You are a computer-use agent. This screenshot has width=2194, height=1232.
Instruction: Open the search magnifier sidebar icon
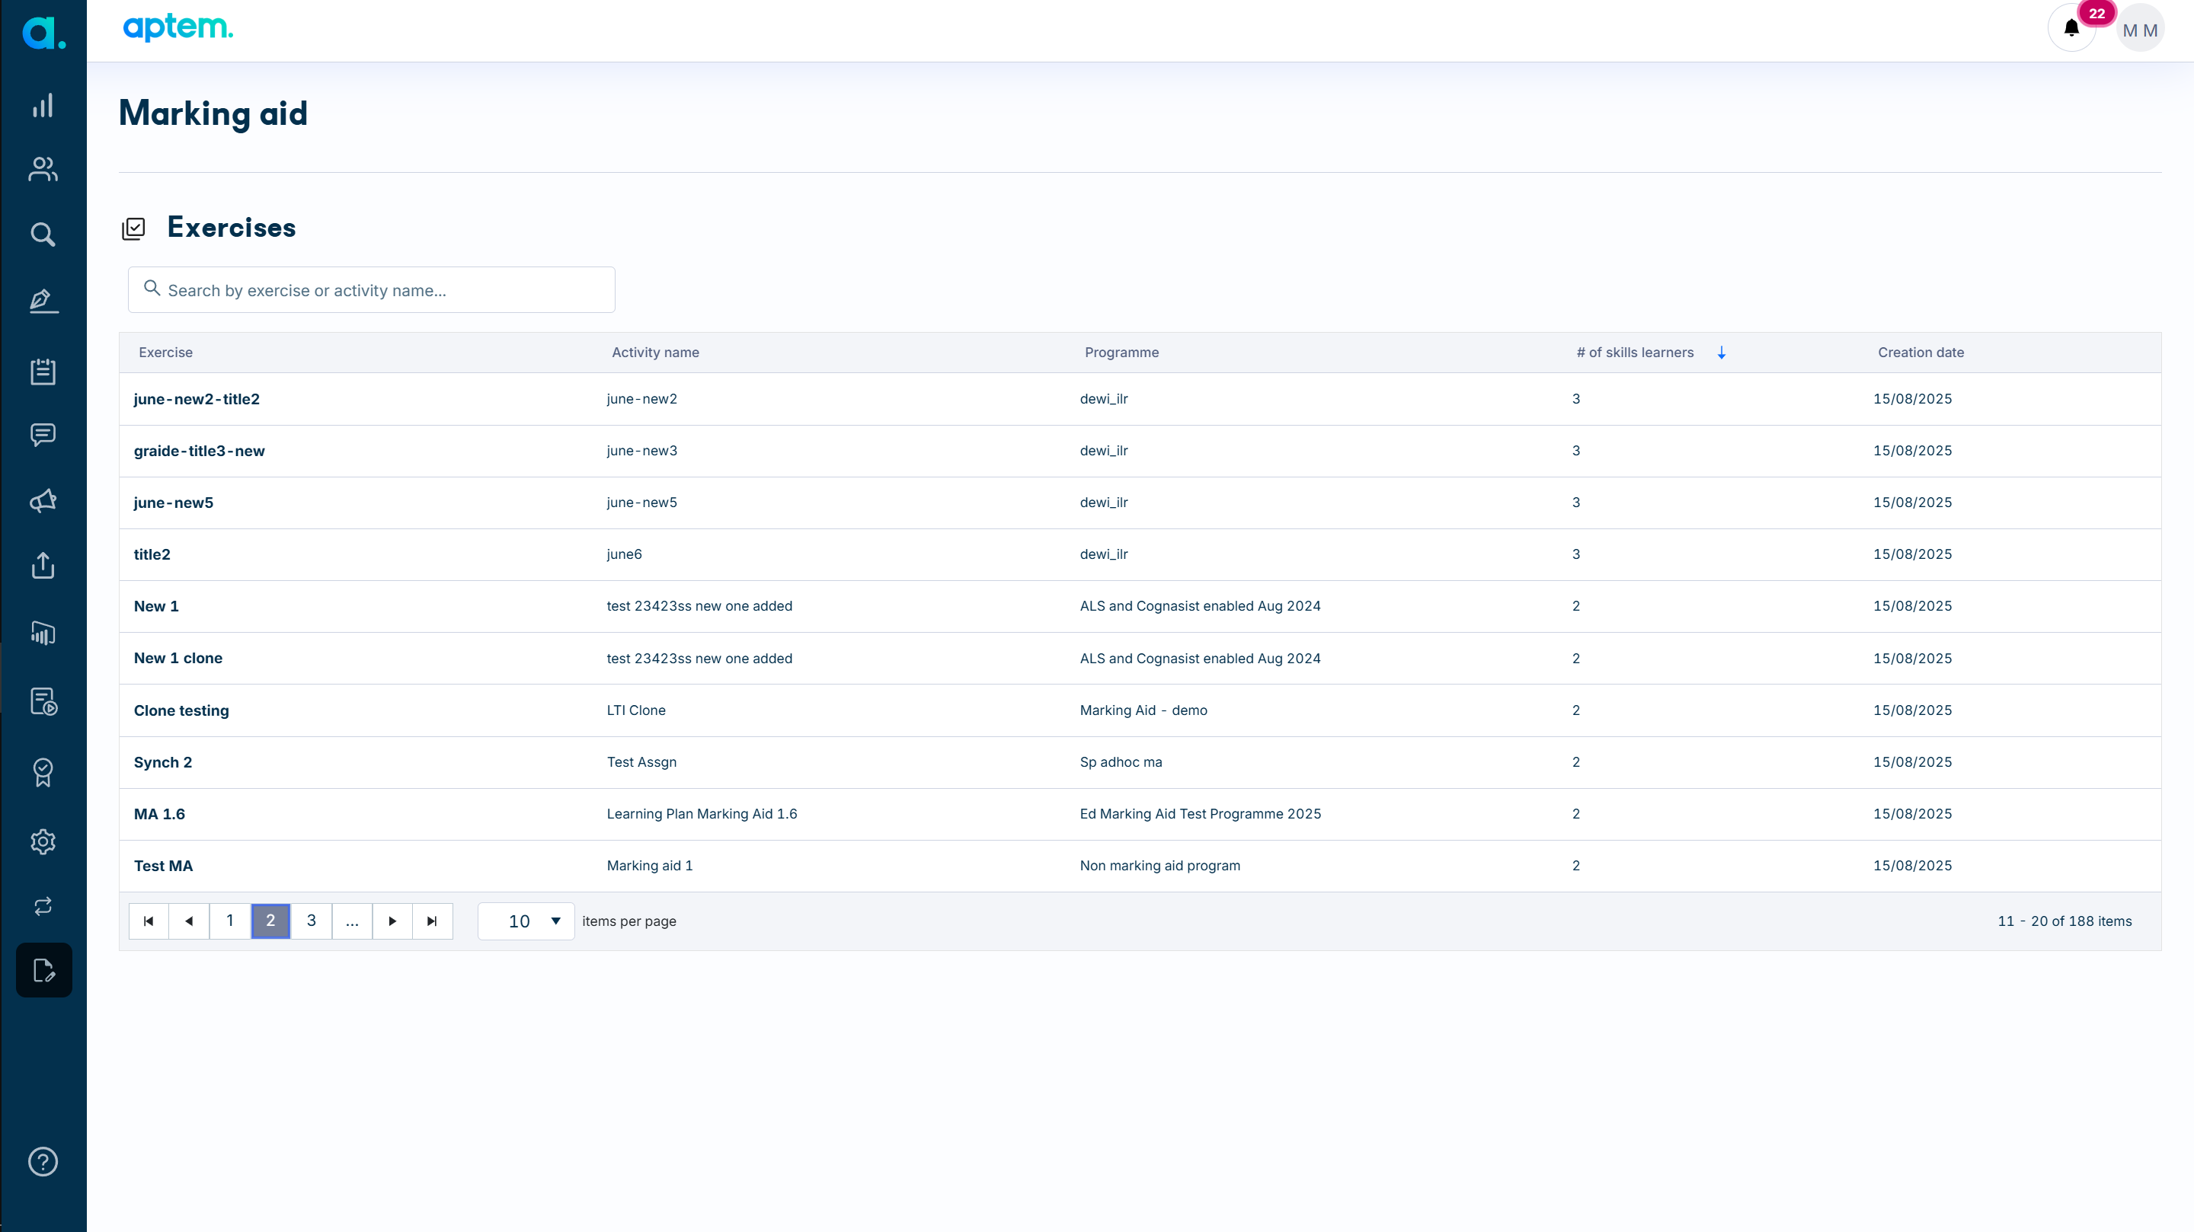click(x=43, y=234)
